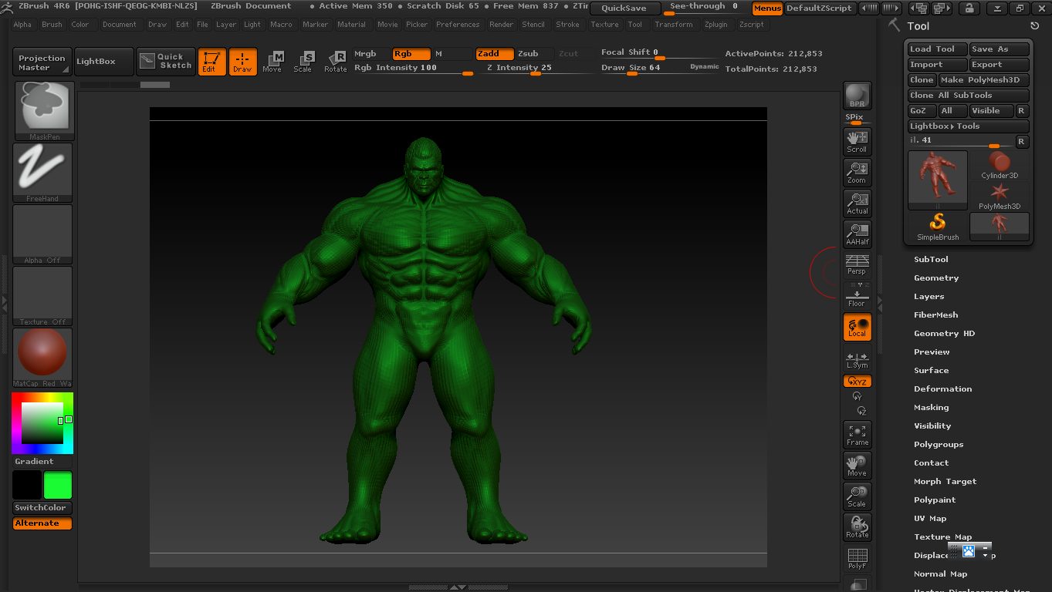Activate the Draw mode button
This screenshot has width=1052, height=592.
tap(243, 62)
